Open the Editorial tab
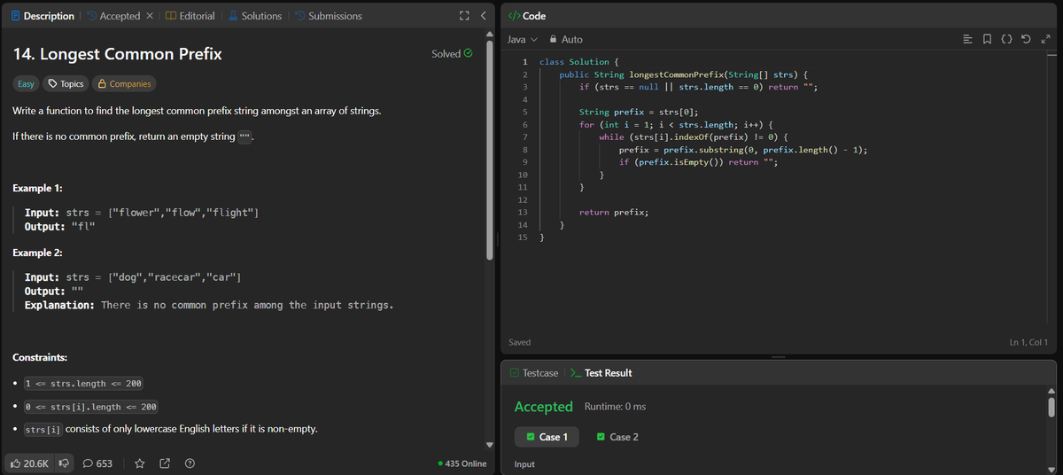The height and width of the screenshot is (475, 1063). click(190, 16)
